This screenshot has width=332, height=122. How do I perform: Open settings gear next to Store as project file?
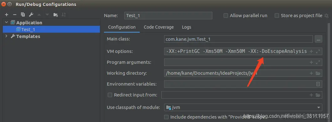click(x=326, y=16)
